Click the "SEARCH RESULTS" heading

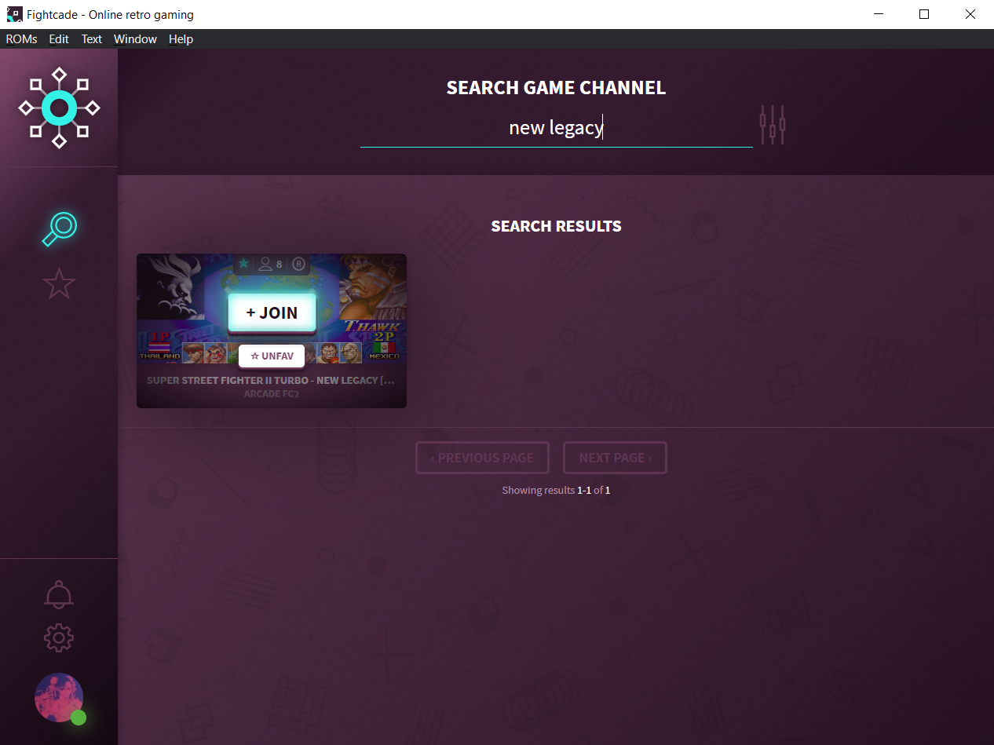(x=556, y=226)
